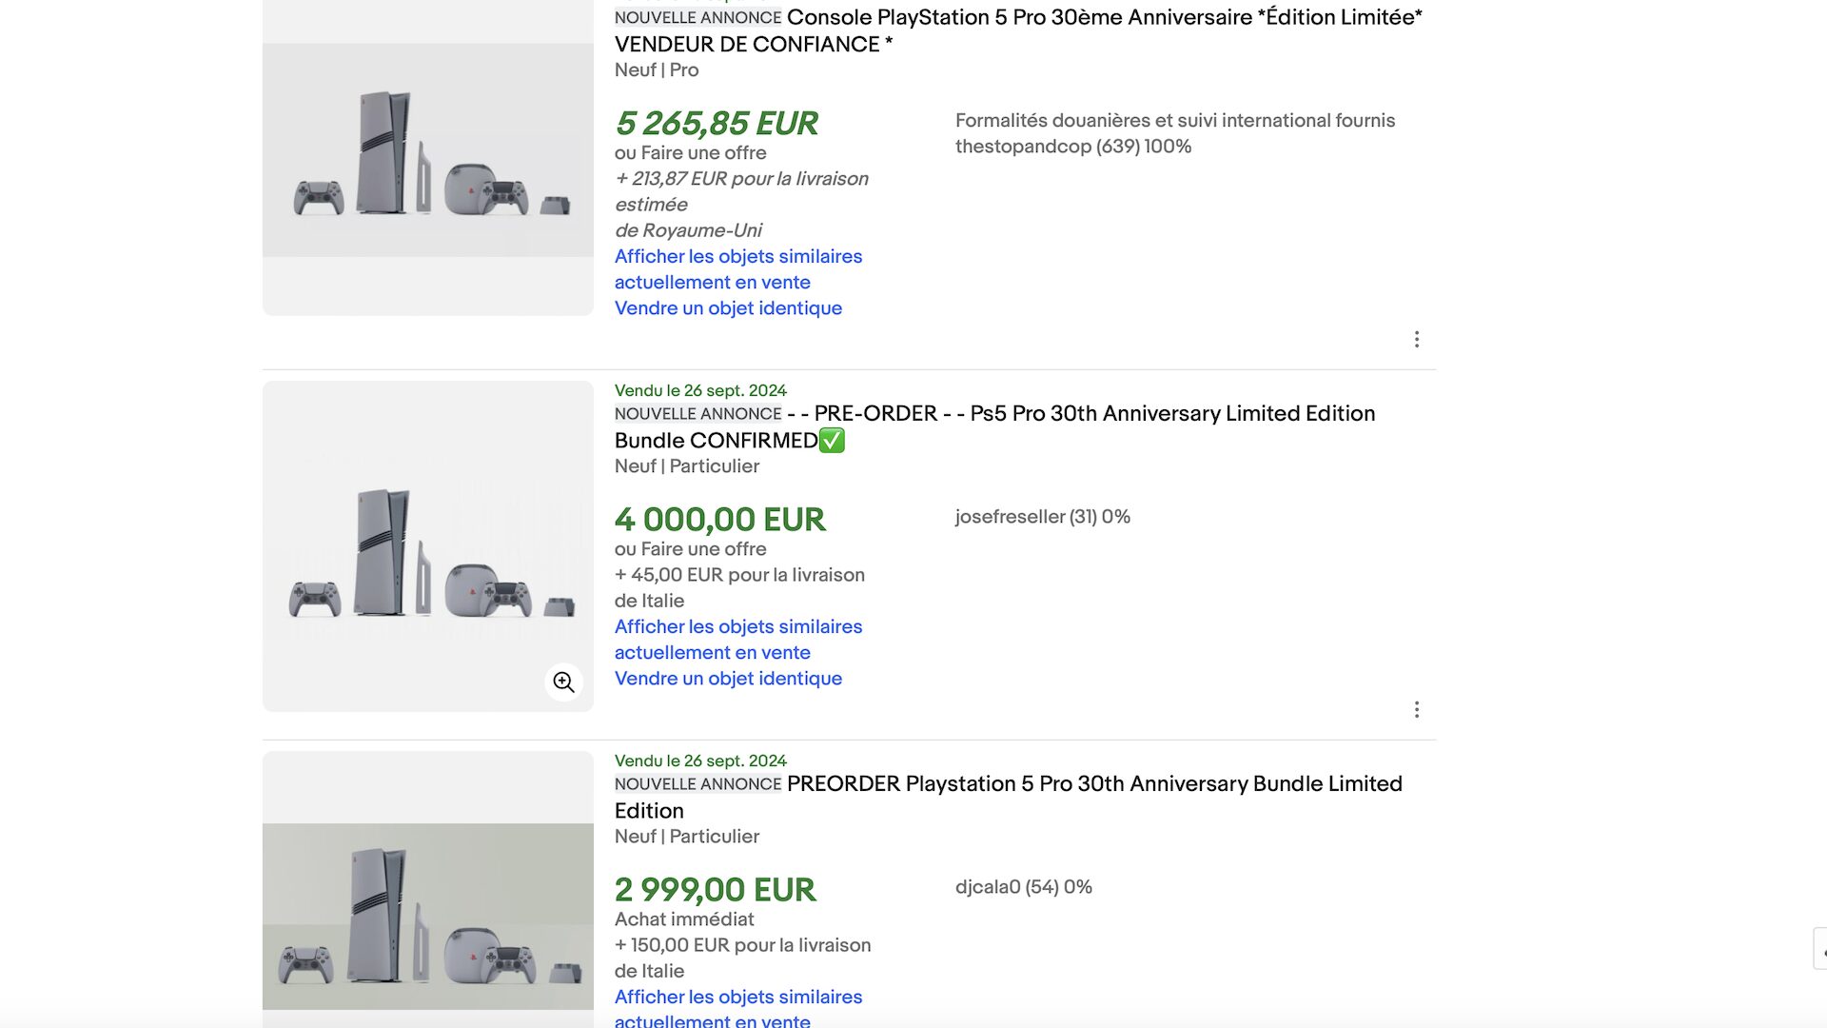
Task: Open the 'PRE-ORDER Ps5 Pro 30th Anniversary' title
Action: (994, 426)
